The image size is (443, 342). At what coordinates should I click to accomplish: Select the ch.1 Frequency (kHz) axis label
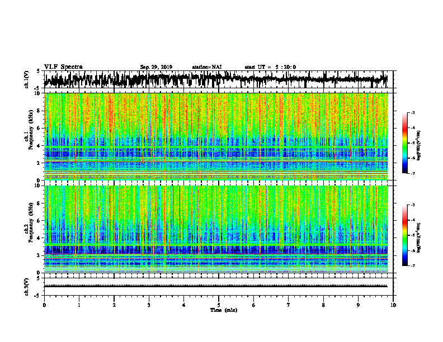(x=29, y=129)
